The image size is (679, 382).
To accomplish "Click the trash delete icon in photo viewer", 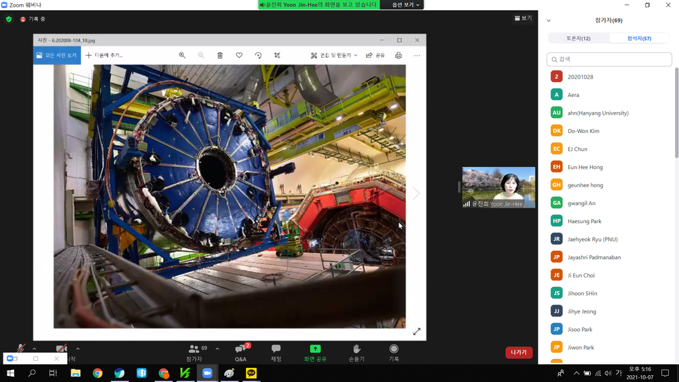I will [x=220, y=56].
